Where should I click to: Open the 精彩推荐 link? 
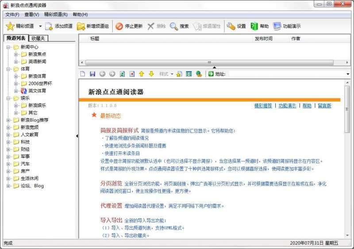click(x=263, y=106)
